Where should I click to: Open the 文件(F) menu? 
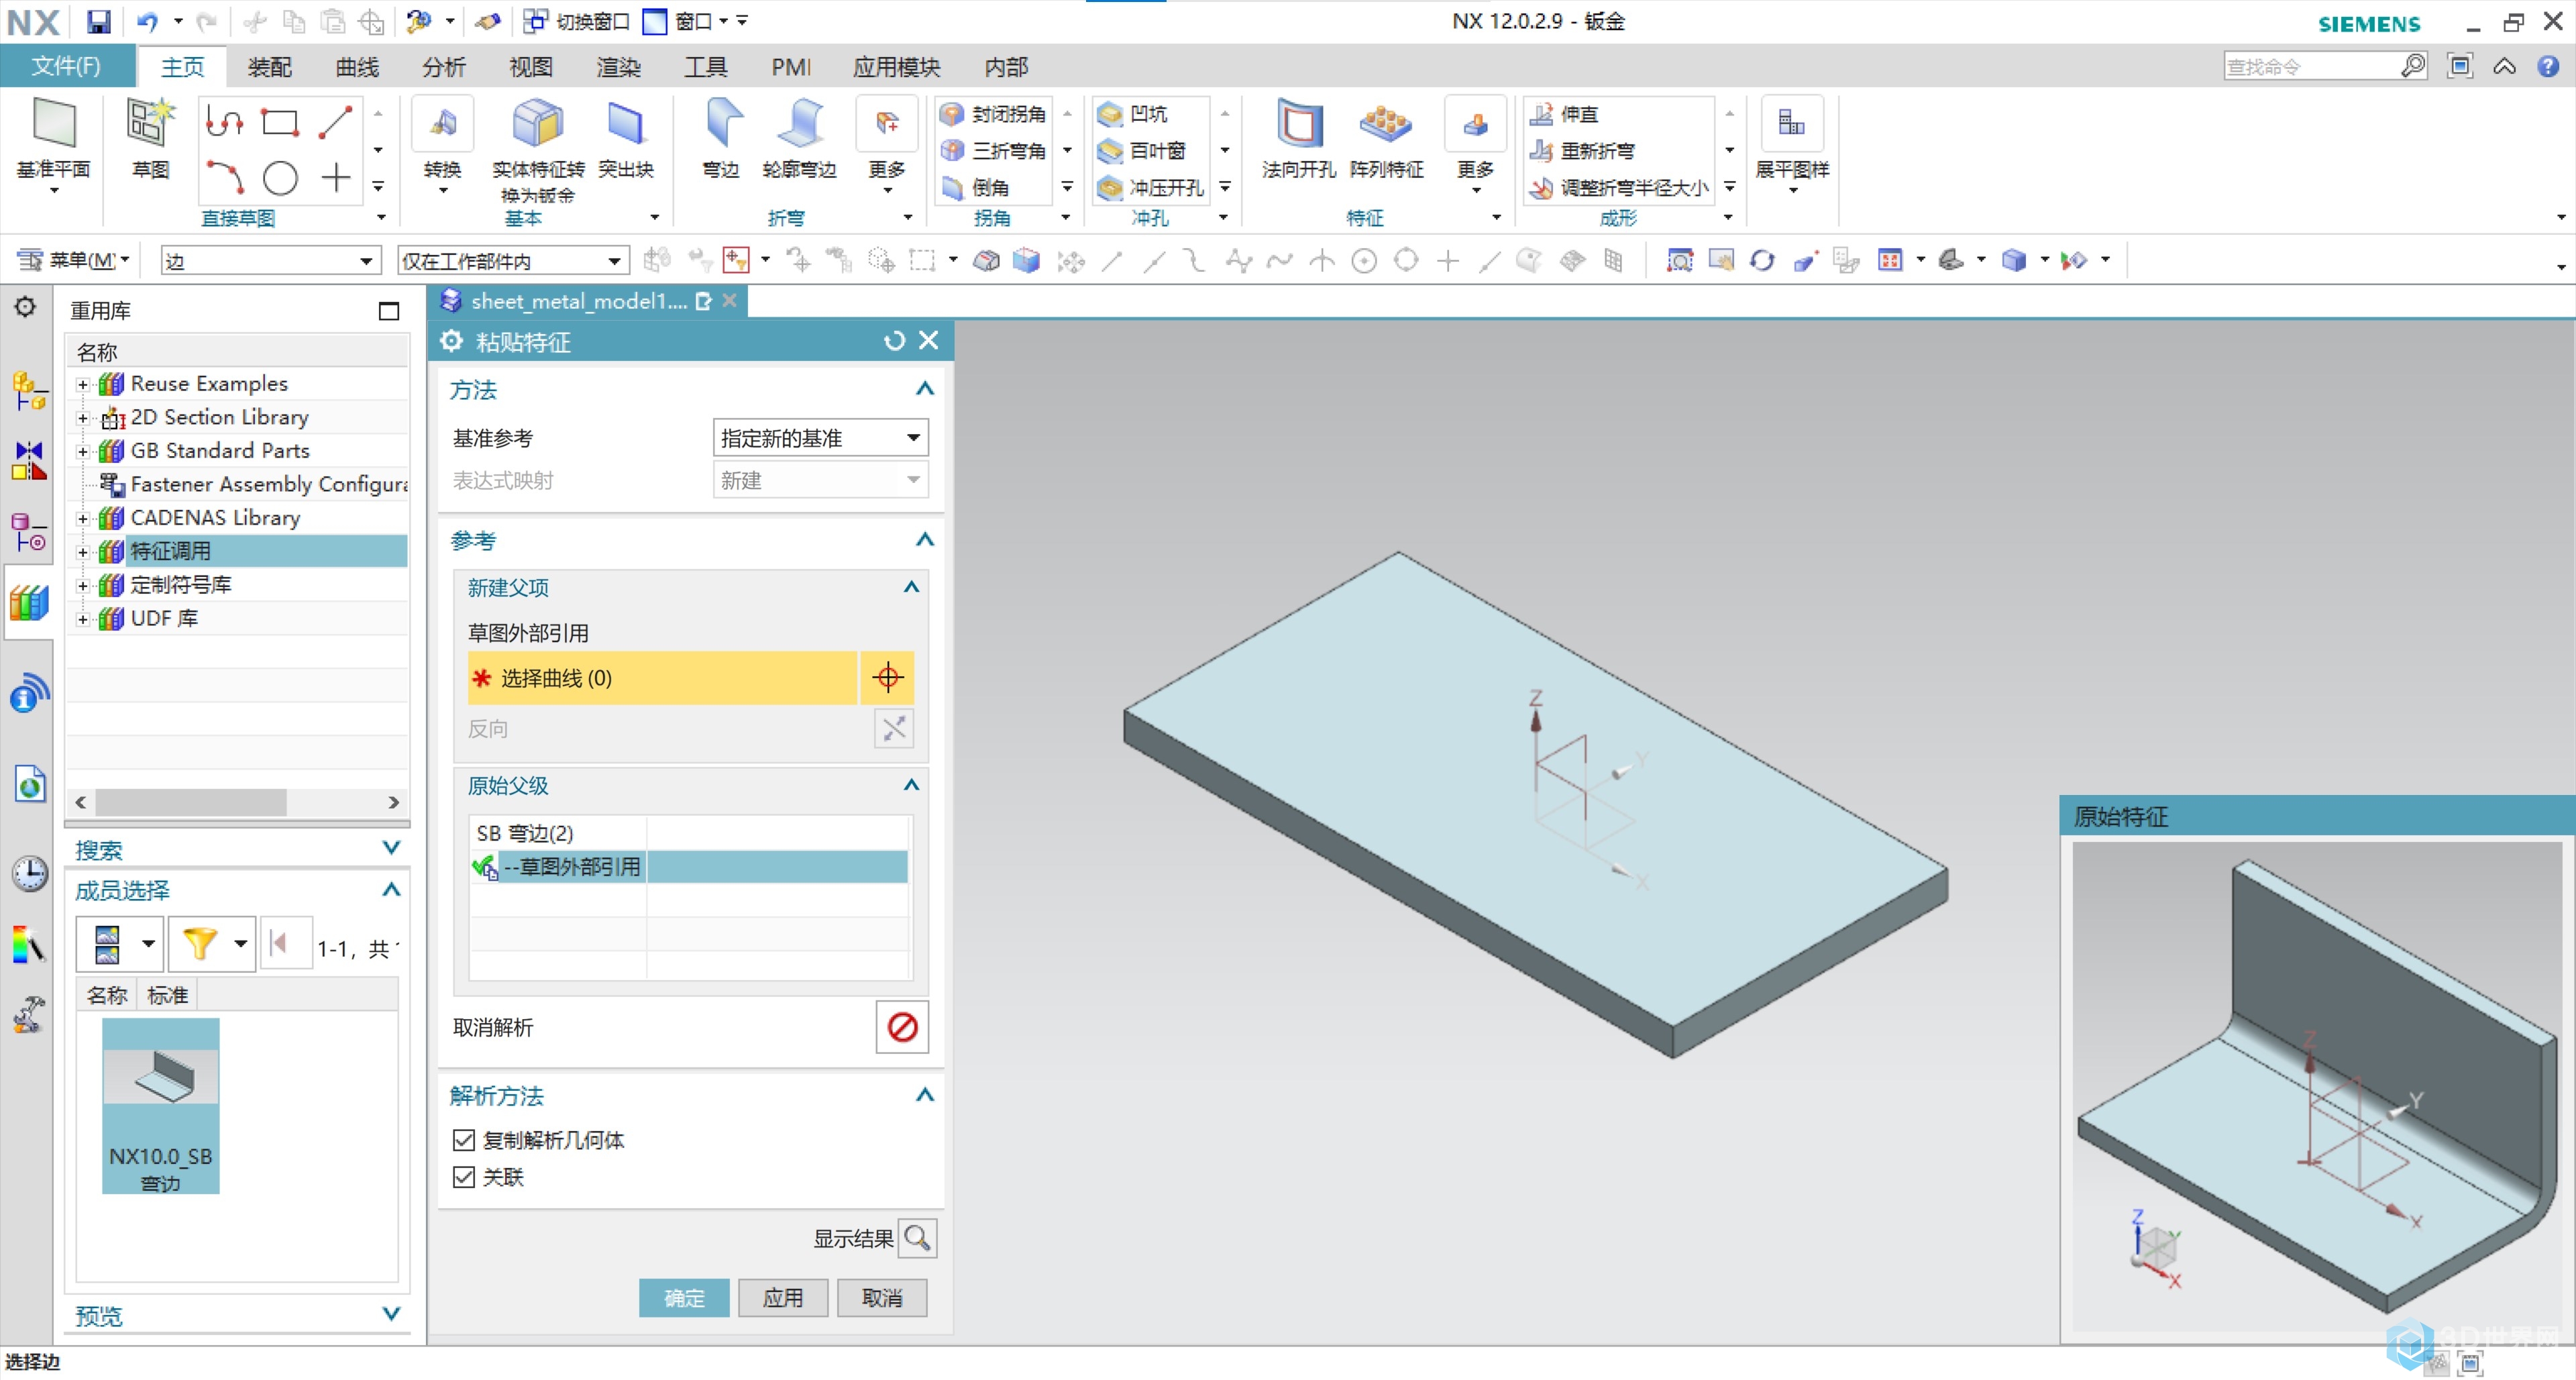66,66
